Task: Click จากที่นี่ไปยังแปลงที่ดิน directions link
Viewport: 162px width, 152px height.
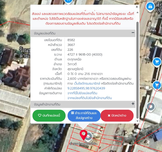Action: coord(82,93)
